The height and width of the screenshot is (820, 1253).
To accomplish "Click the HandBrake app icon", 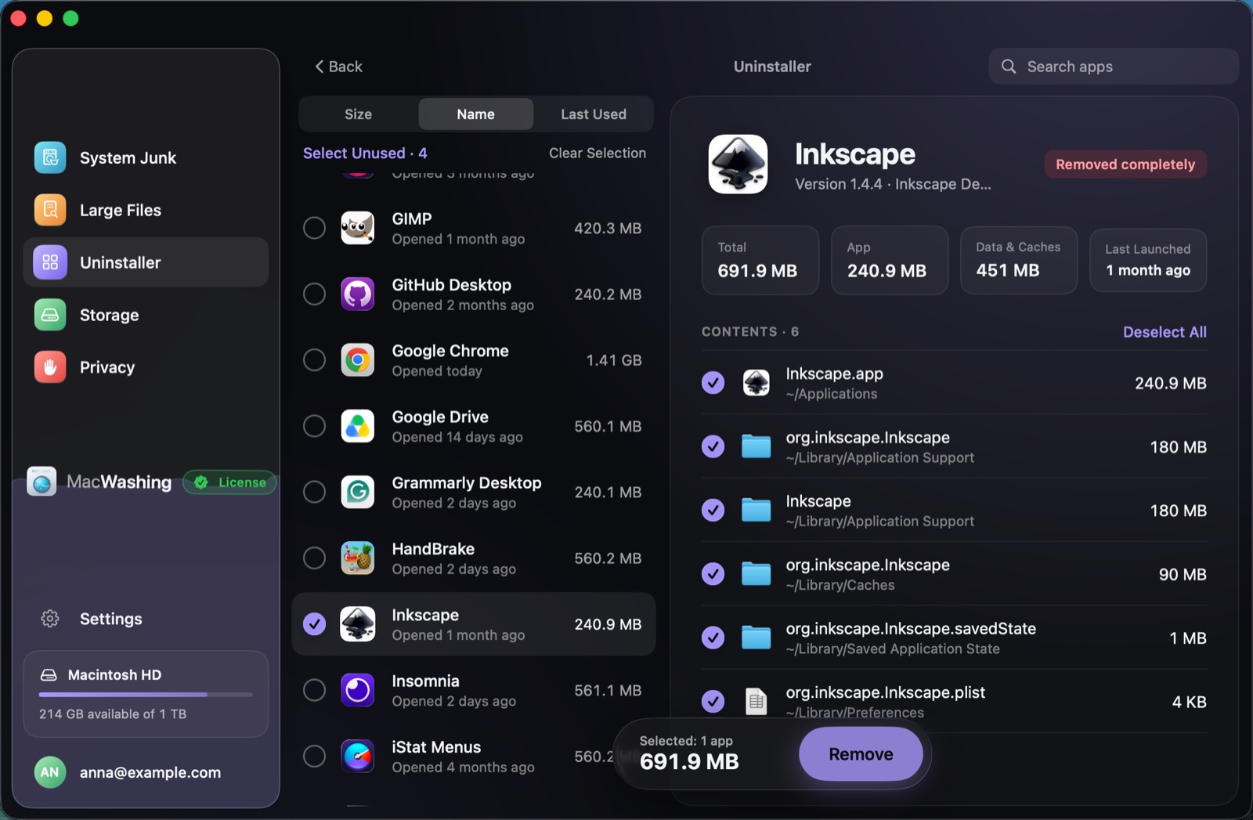I will pos(358,558).
